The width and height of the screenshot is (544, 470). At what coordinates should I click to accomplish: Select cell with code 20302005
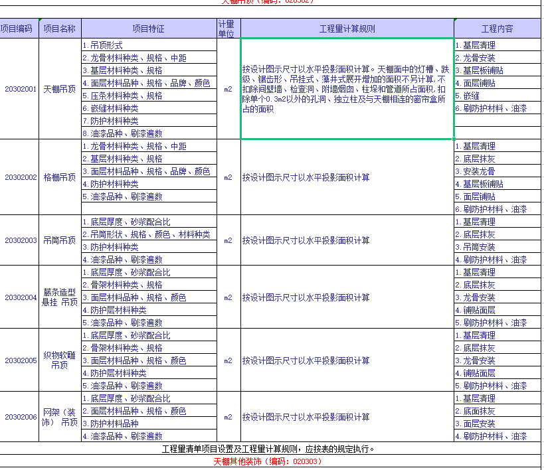tap(19, 360)
